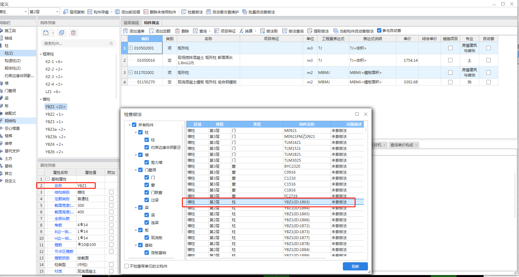Viewport: 519px width, 277px height.
Task: Click 批量自动套做法 icon
Action: tap(245, 12)
